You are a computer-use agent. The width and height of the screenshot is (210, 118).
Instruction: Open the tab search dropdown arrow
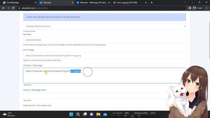click(185, 2)
